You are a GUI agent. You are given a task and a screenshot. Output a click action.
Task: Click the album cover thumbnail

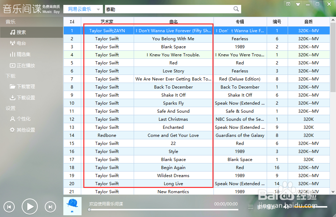[72, 206]
